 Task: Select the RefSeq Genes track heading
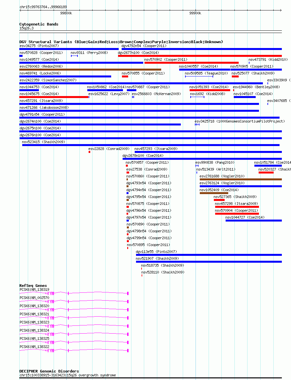pyautogui.click(x=33, y=286)
